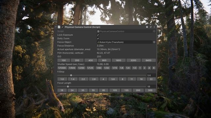Set focal length to 135
211x118 pixels.
pyautogui.click(x=126, y=90)
